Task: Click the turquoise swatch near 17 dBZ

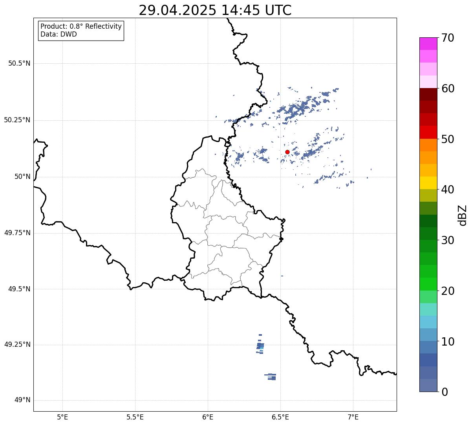Action: point(428,309)
